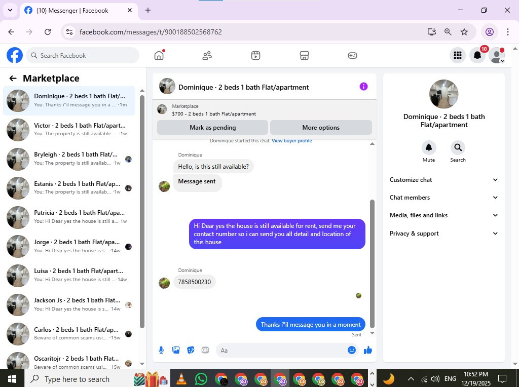
Task: Open the Jorge conversation
Action: 69,246
